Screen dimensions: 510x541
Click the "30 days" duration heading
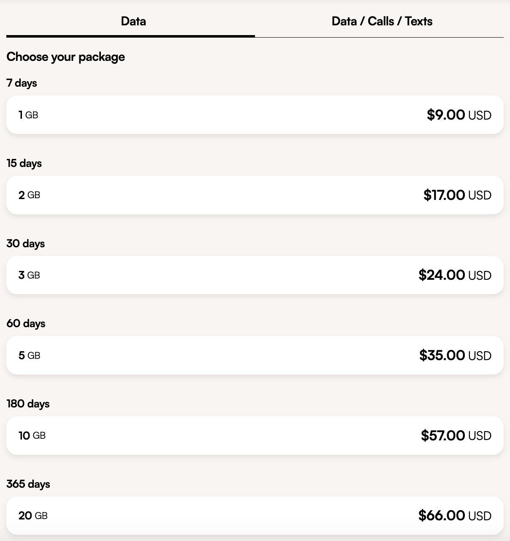(x=25, y=243)
